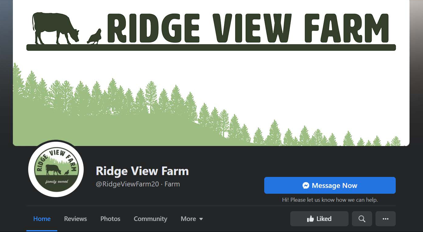The width and height of the screenshot is (423, 232).
Task: Toggle the Liked button to unlike
Action: click(319, 219)
